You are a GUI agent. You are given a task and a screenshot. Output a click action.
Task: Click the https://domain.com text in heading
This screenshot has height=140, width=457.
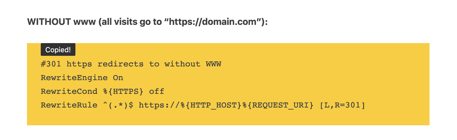tap(213, 22)
